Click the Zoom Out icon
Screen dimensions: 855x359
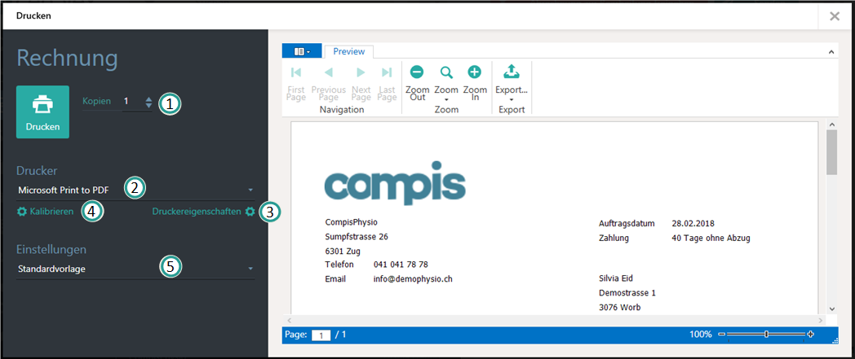coord(417,72)
